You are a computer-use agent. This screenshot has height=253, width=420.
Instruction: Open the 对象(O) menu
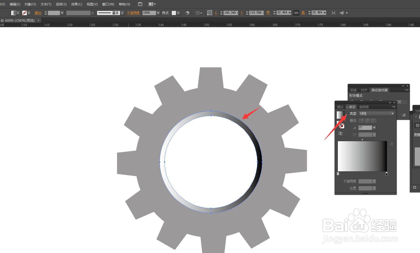pos(30,4)
